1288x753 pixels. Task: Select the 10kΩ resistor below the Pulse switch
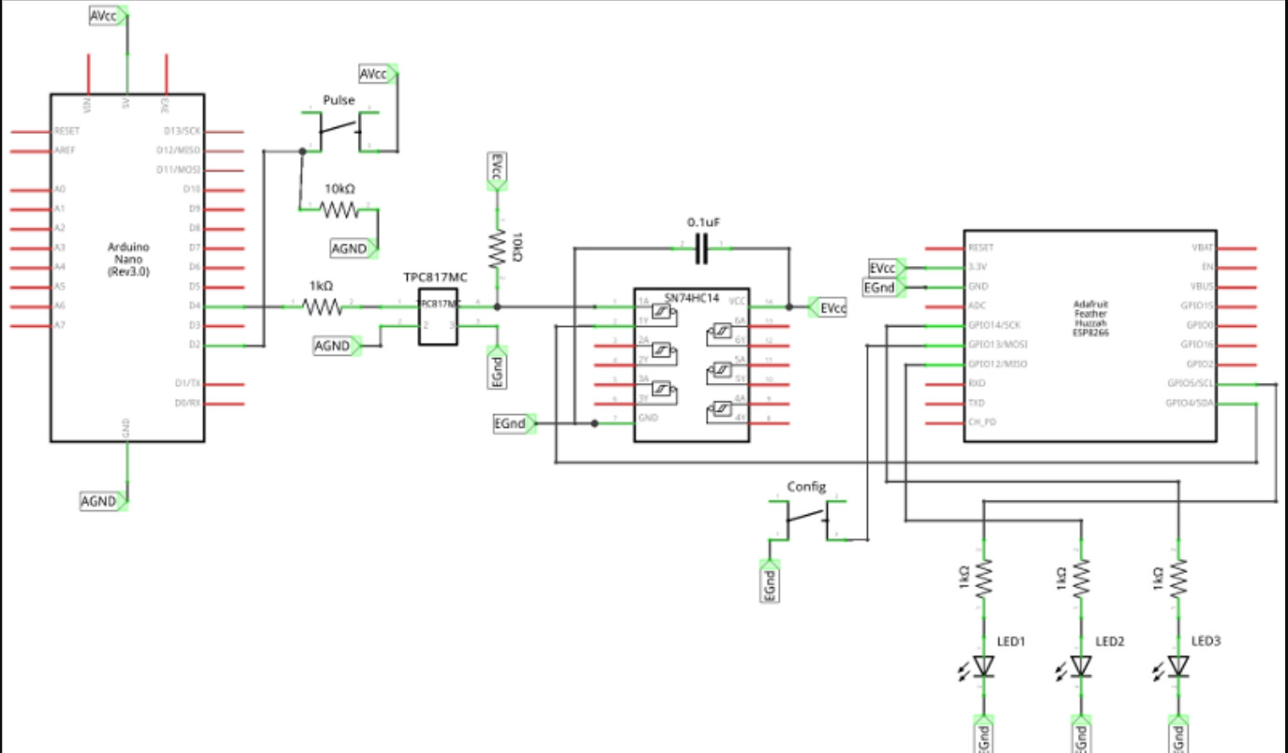pos(339,209)
